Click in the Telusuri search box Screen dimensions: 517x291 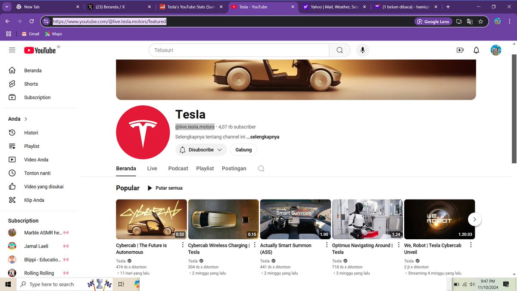click(x=239, y=50)
